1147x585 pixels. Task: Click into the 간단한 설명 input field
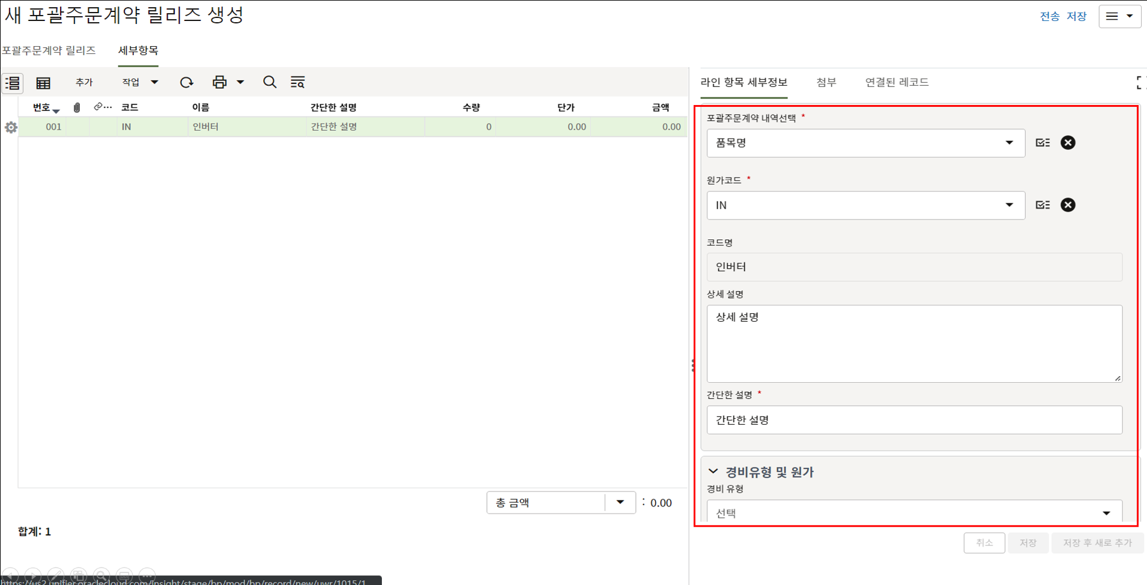pos(914,420)
